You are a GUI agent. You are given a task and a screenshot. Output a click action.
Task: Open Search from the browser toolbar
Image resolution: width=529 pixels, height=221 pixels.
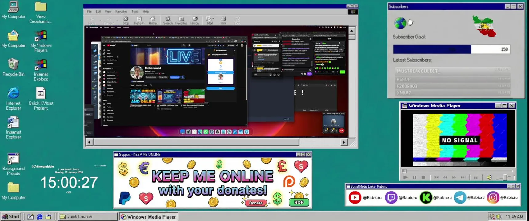168,20
